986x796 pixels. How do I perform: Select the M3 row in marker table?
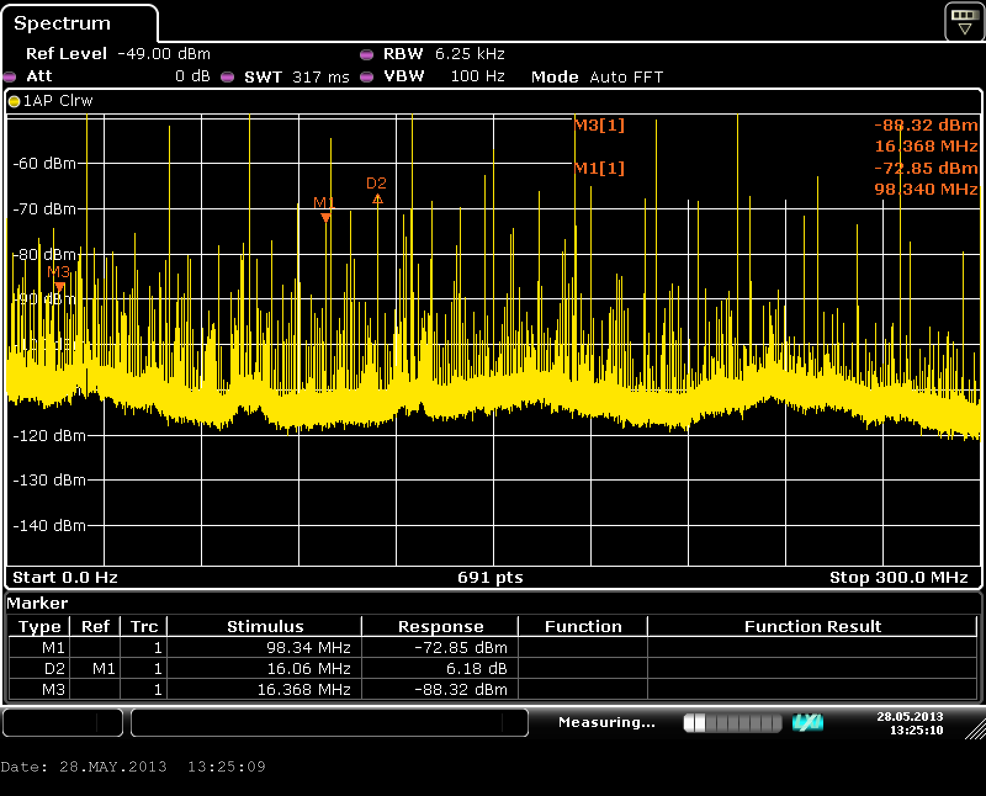click(493, 689)
